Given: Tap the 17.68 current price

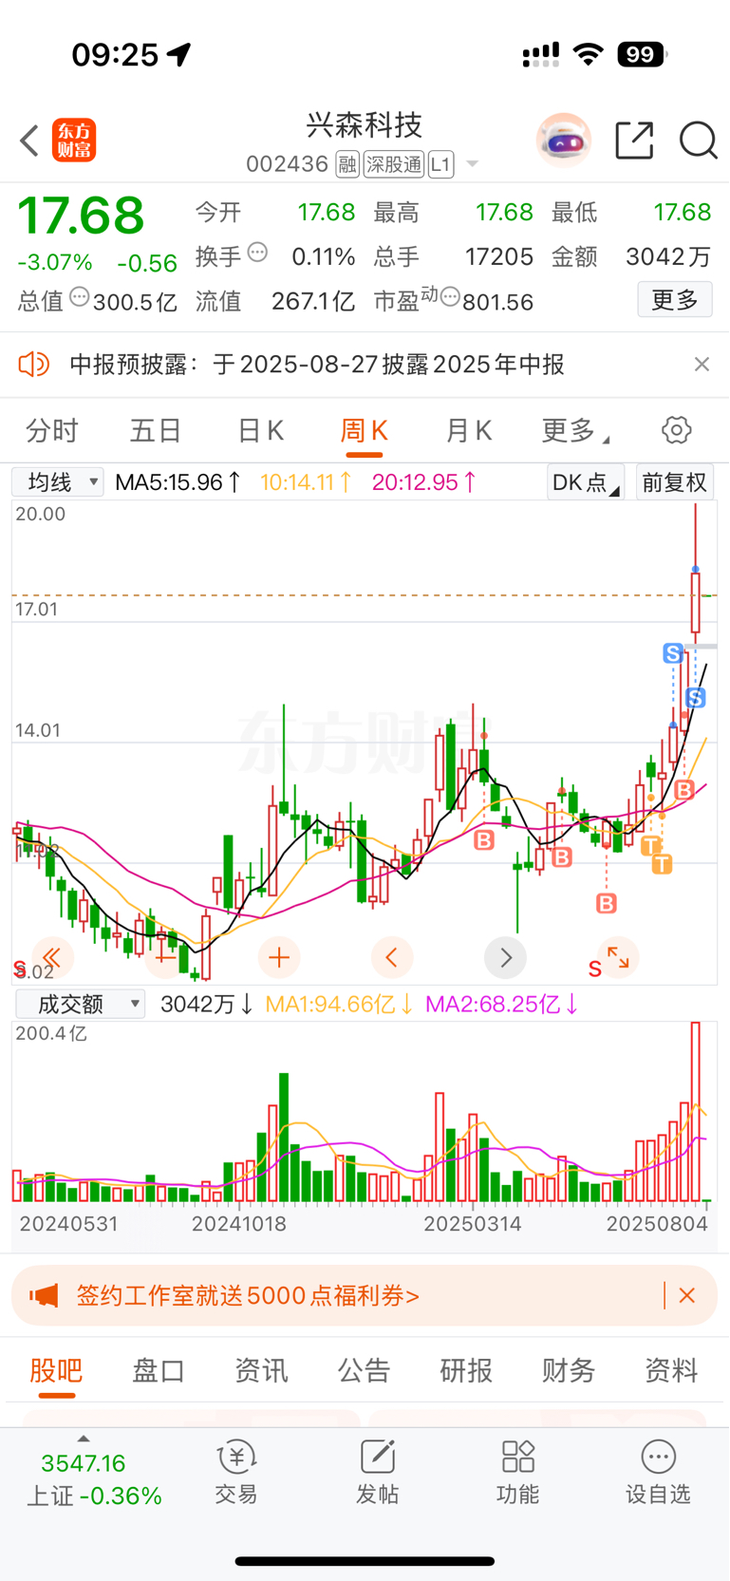Looking at the screenshot, I should 81,216.
